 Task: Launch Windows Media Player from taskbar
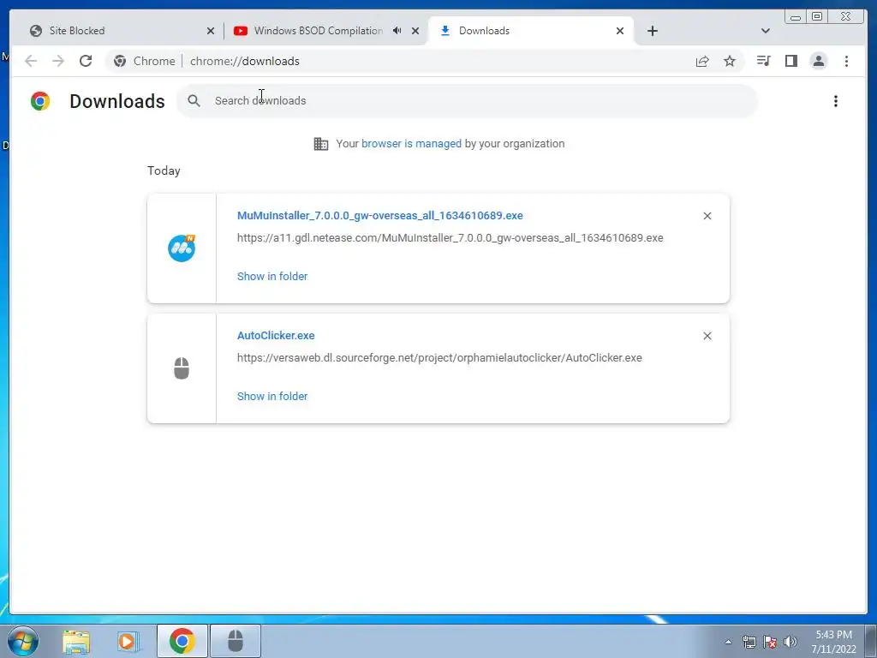128,641
